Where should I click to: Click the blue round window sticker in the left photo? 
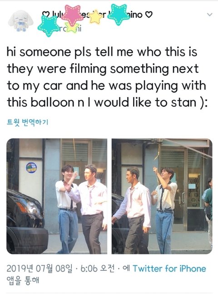pos(31,168)
